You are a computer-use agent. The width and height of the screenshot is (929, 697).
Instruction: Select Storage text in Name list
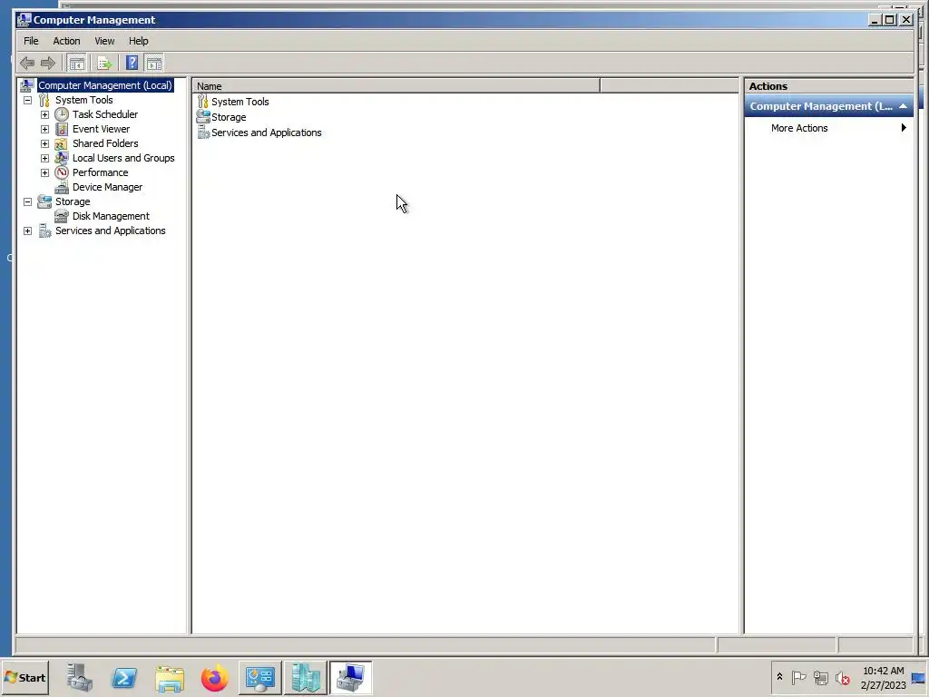(x=229, y=117)
